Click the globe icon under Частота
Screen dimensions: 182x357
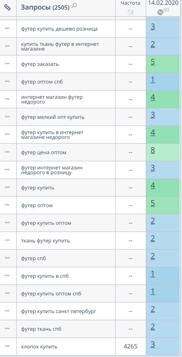131,12
